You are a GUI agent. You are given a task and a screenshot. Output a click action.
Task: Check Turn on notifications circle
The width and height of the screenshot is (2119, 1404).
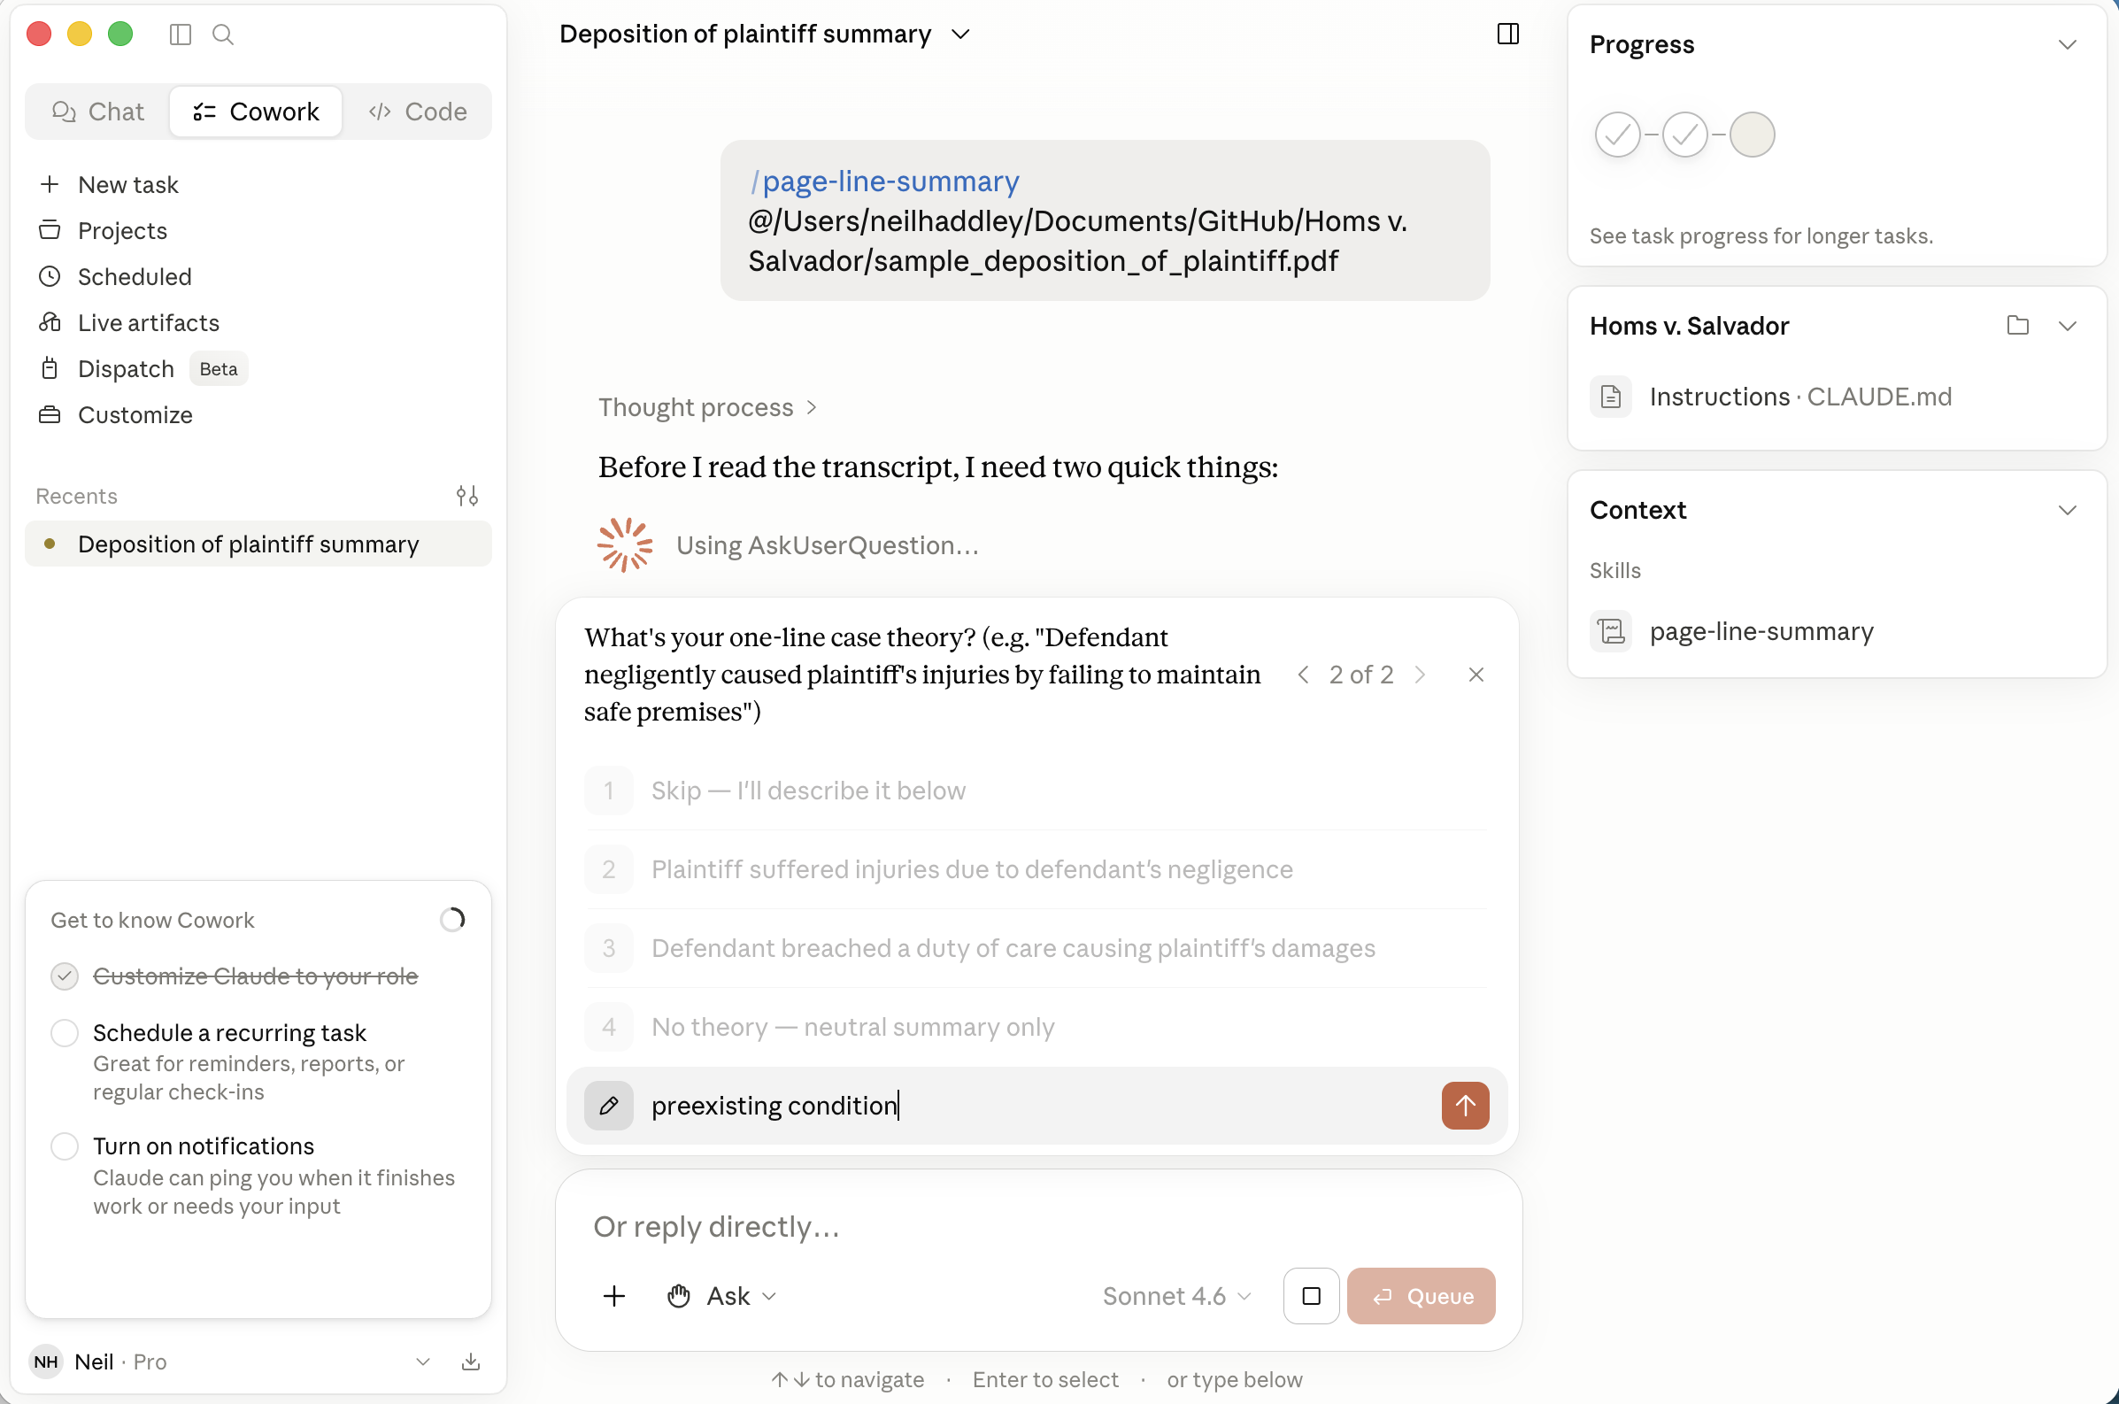(x=65, y=1146)
